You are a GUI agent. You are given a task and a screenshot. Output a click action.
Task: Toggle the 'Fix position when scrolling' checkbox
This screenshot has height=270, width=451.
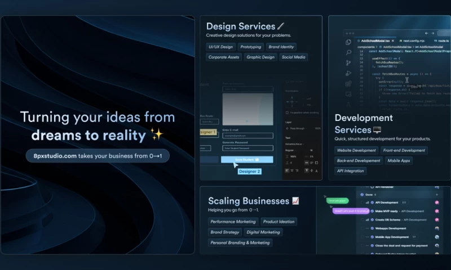click(x=288, y=112)
